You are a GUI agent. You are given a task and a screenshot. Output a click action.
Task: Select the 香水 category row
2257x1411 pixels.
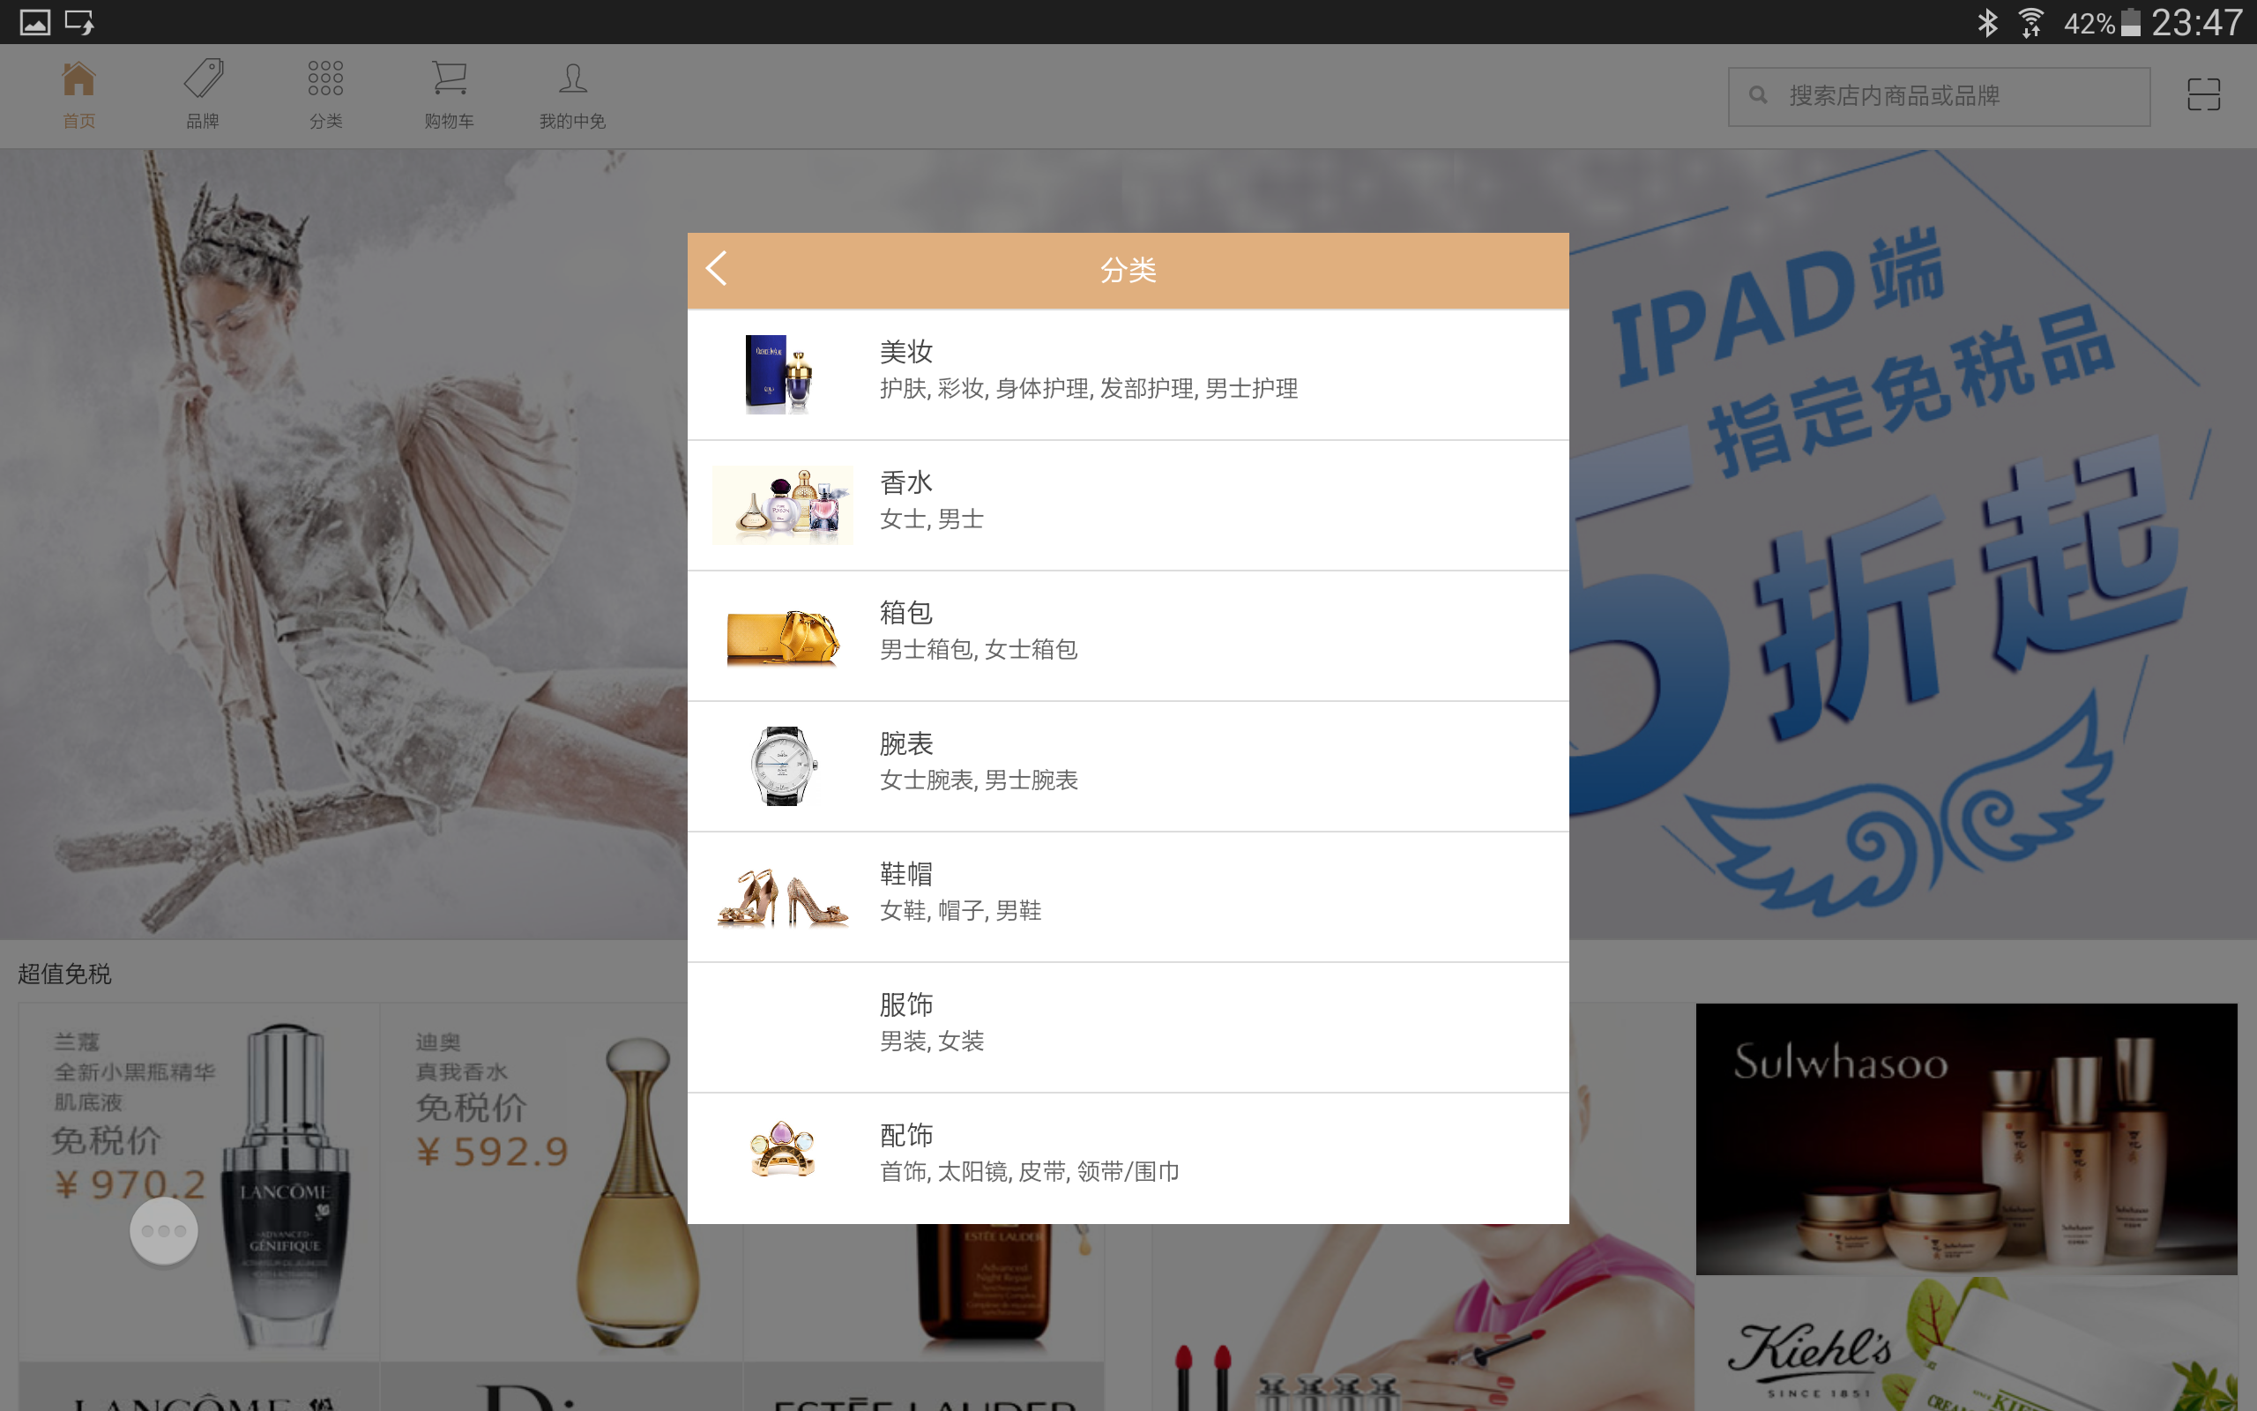[1128, 504]
